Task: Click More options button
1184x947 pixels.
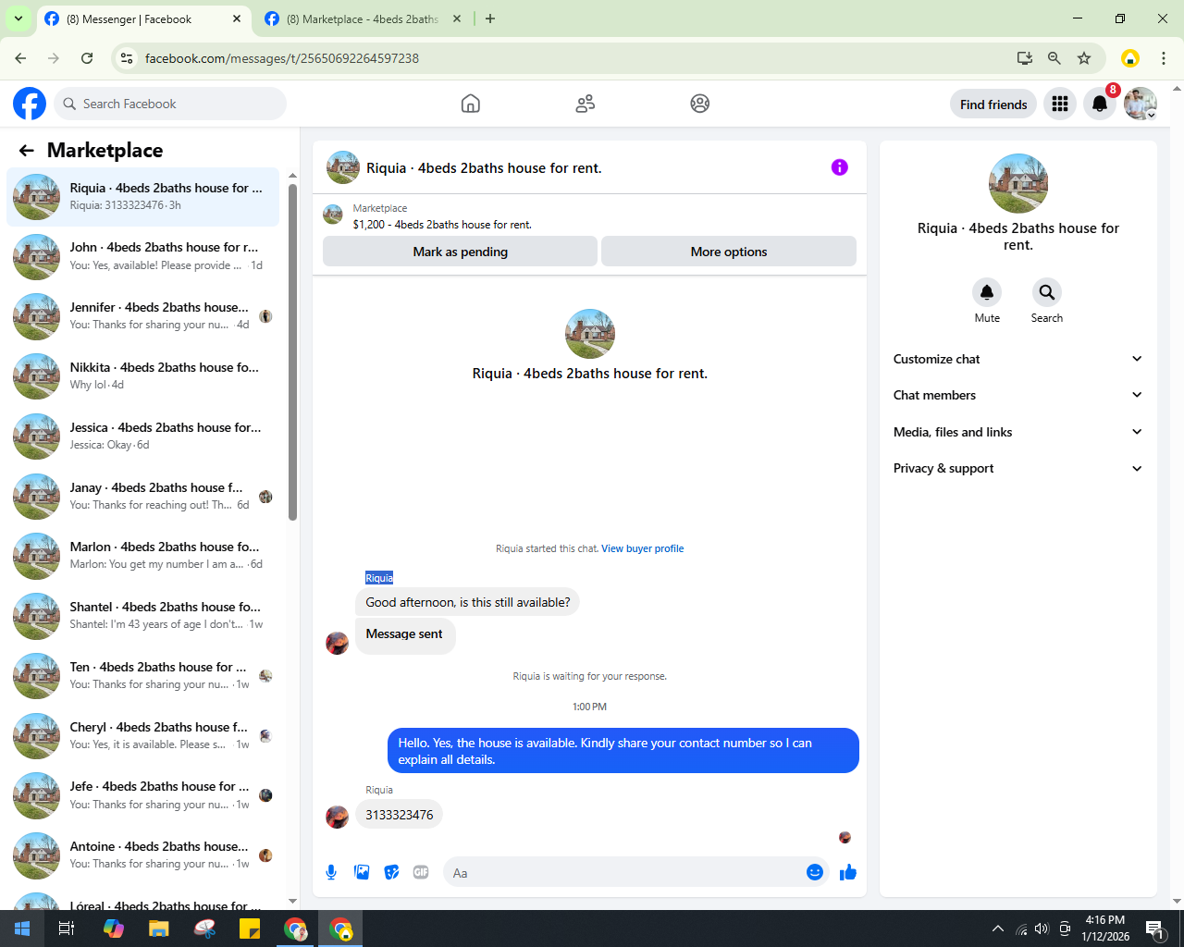Action: 729,252
